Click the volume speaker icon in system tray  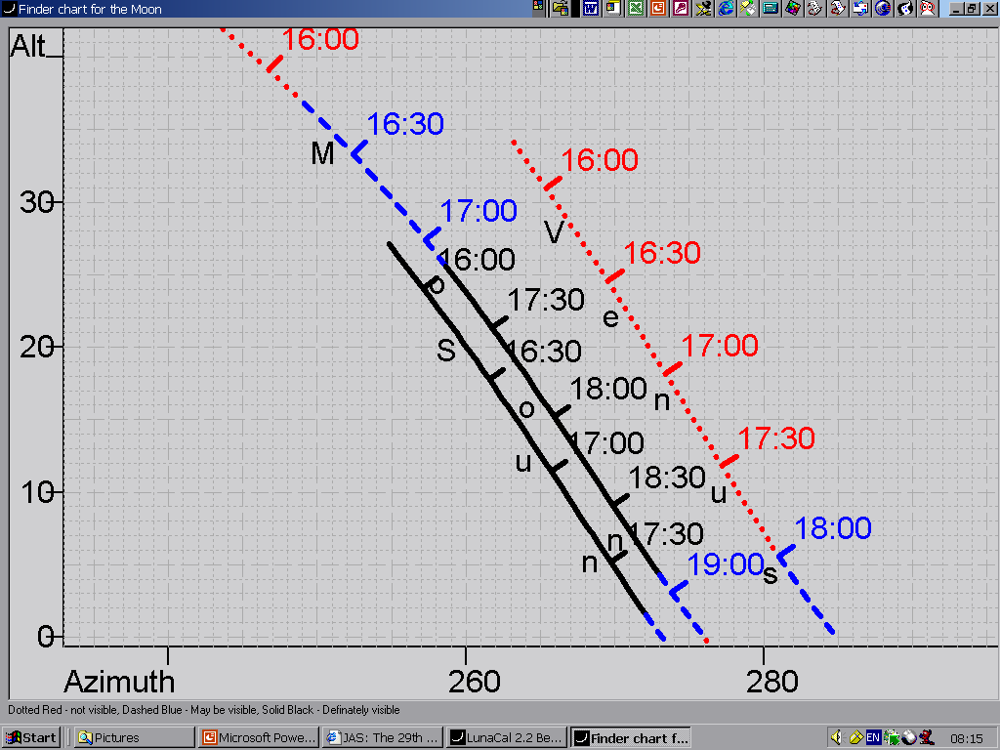point(836,737)
